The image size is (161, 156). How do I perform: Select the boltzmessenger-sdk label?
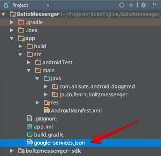pos(53,151)
